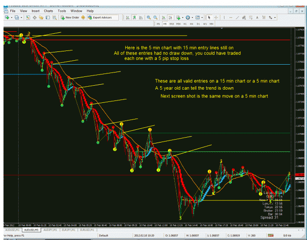Toggle the Terminal window icon
Image resolution: width=307 pixels, height=240 pixels.
coord(48,18)
